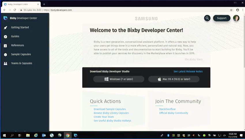Download Studio for Mac OS X
Viewport: 245px width, 139px height.
pos(174,79)
